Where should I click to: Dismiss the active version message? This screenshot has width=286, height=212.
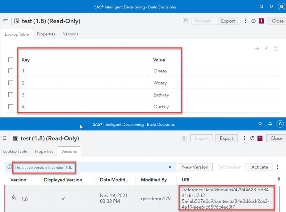pyautogui.click(x=170, y=167)
